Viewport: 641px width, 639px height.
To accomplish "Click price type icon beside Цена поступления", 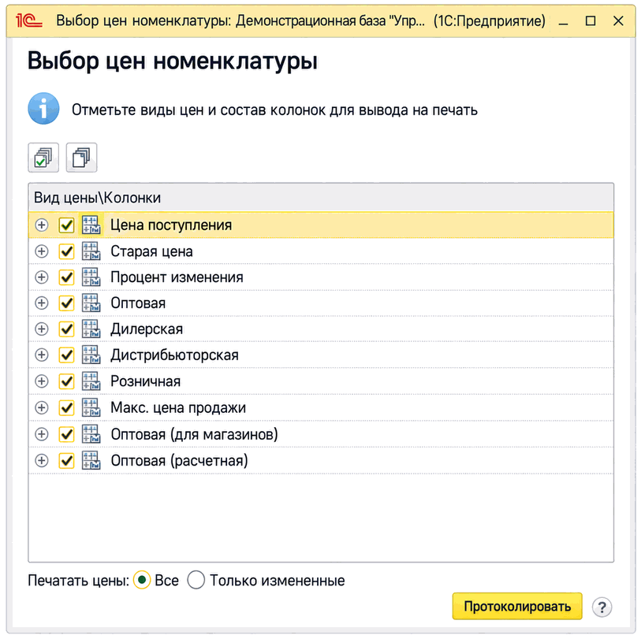I will point(91,225).
